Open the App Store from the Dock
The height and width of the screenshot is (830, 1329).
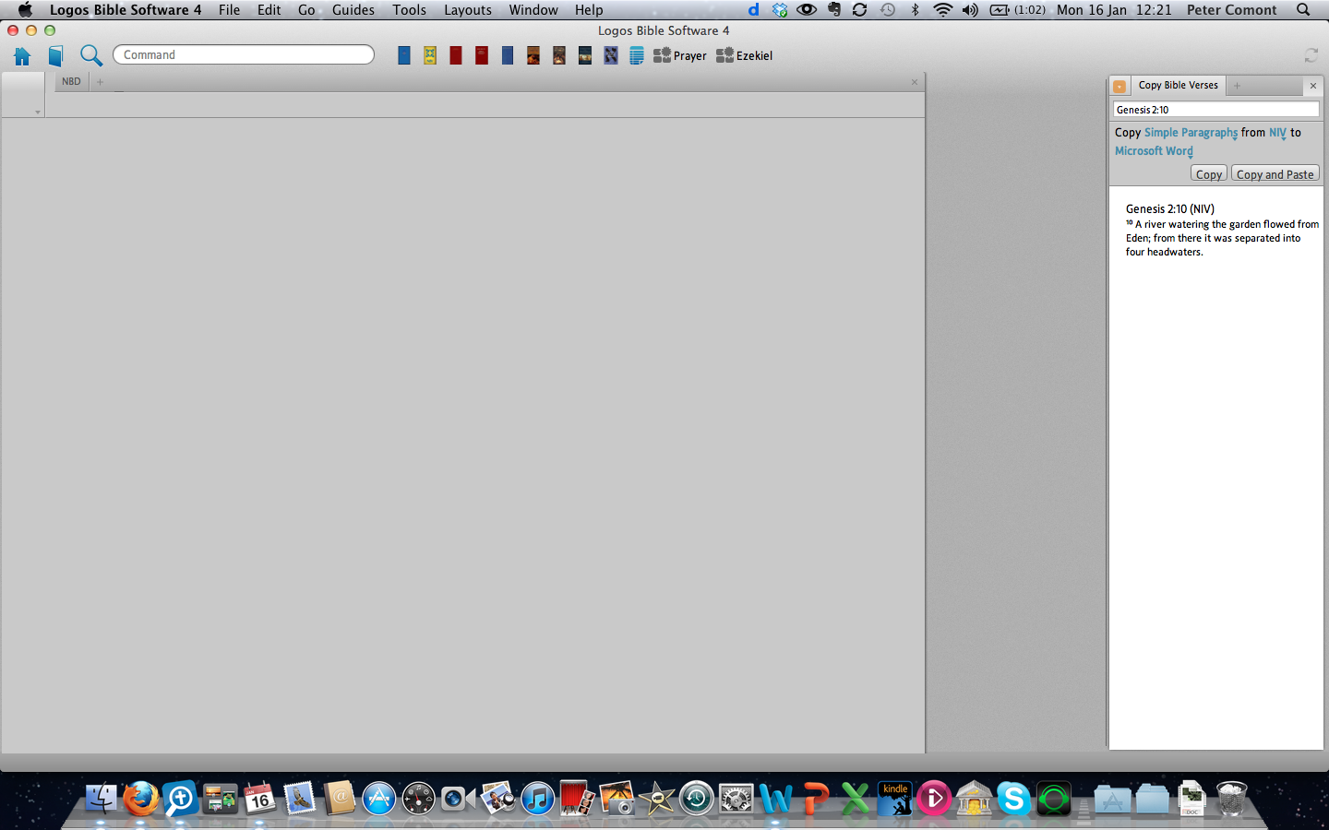coord(378,798)
